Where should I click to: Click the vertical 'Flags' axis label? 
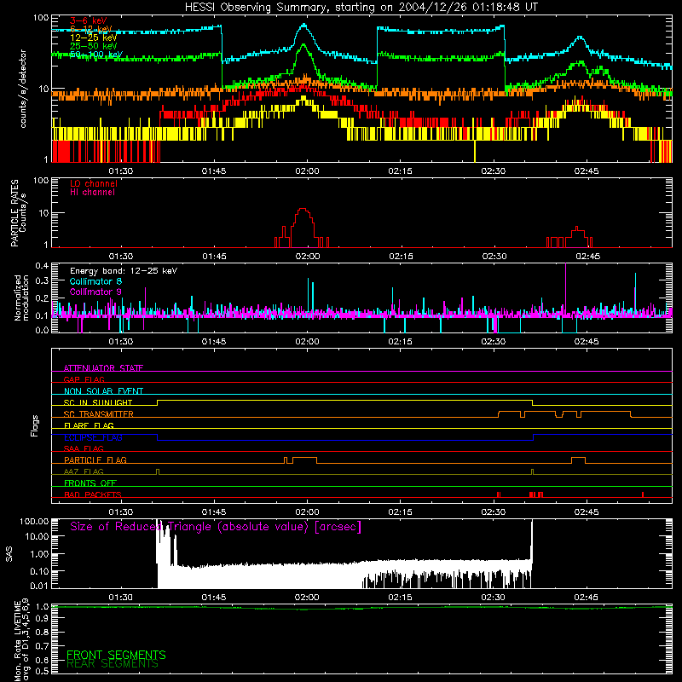click(35, 425)
